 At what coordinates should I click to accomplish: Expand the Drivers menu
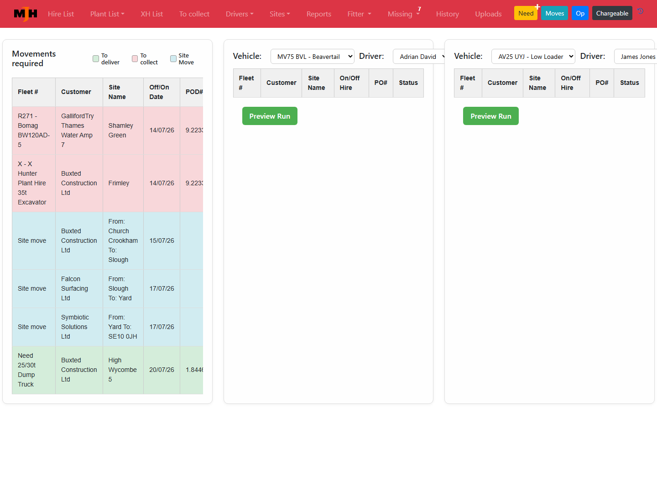[240, 14]
